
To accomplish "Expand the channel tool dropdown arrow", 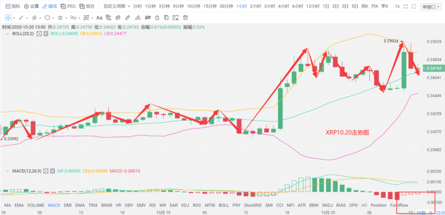I will tap(40, 18).
